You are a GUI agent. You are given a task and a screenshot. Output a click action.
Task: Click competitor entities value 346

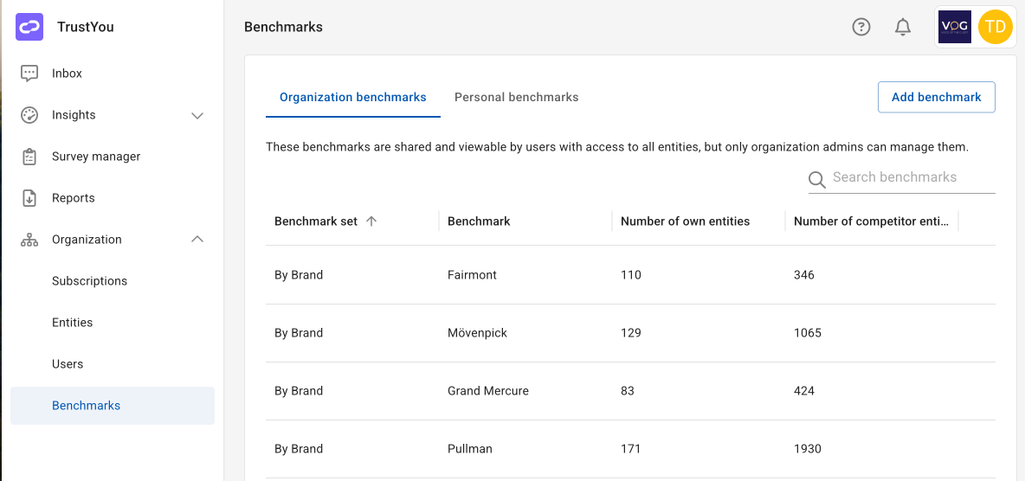804,275
